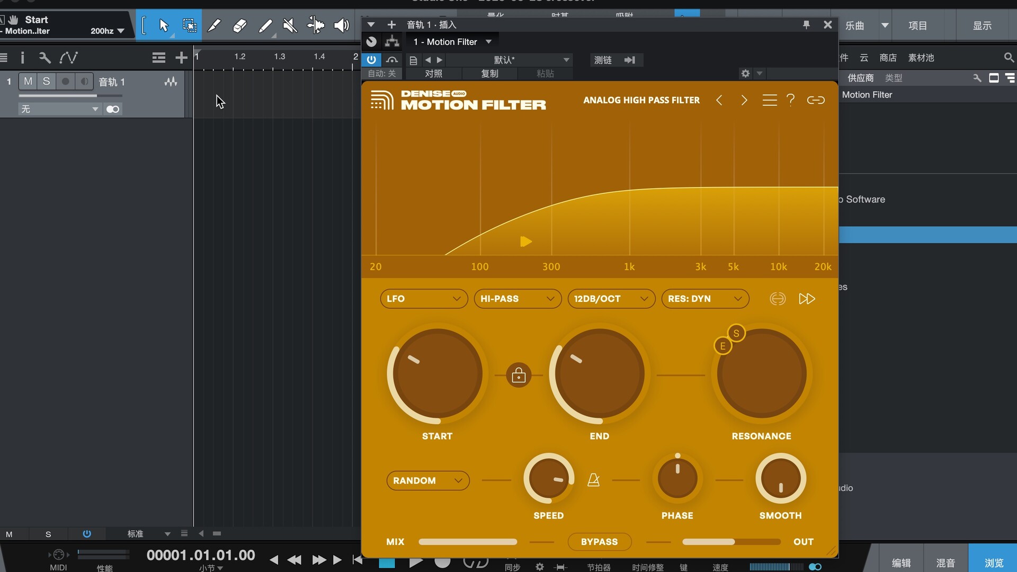The width and height of the screenshot is (1017, 572).
Task: Open the plugin hamburger menu
Action: [x=769, y=100]
